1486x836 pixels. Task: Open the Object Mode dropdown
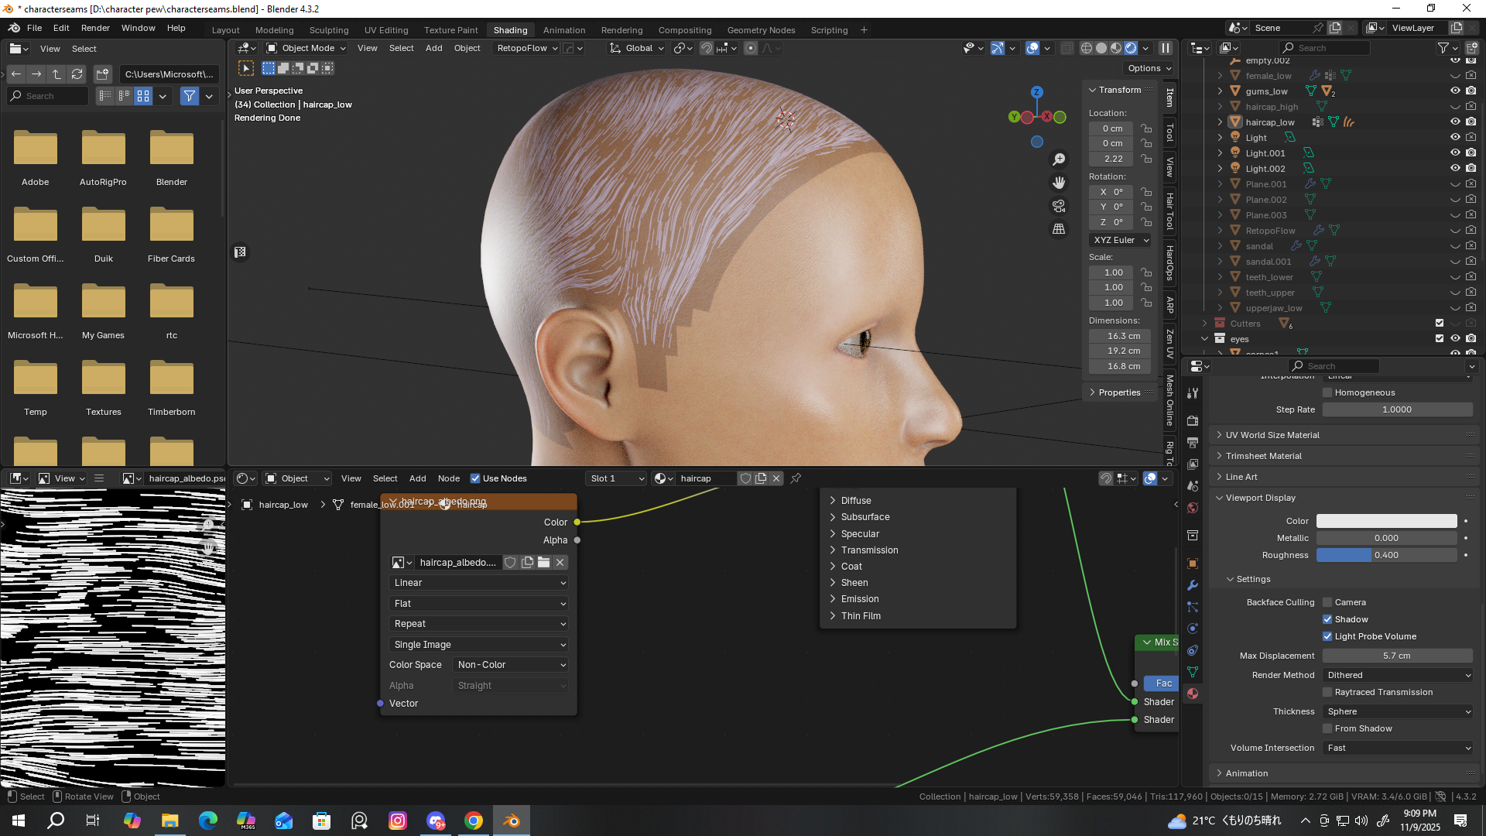[306, 48]
